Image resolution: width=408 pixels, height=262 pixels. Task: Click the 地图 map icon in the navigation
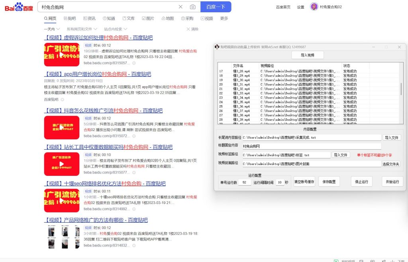click(x=166, y=18)
